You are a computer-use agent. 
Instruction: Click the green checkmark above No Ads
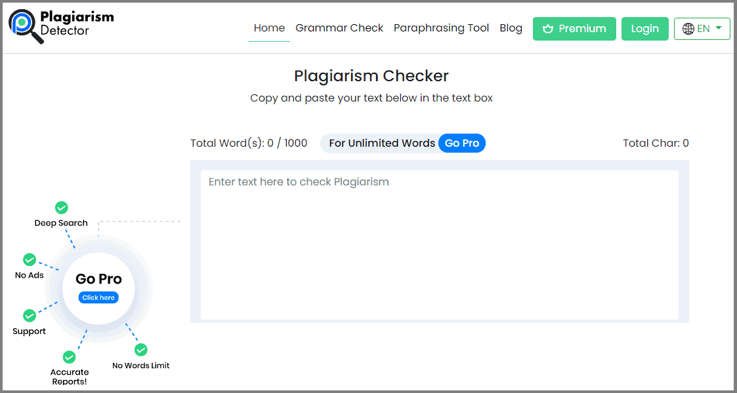[29, 259]
